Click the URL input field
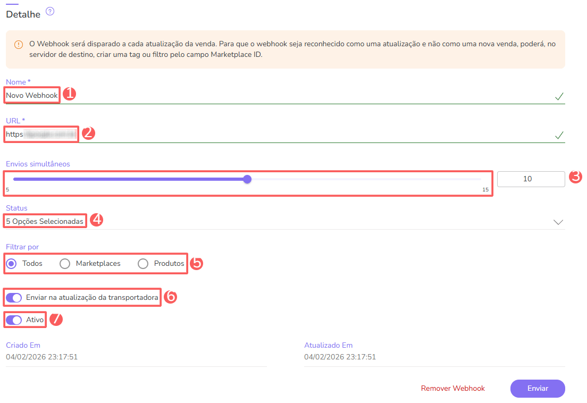This screenshot has width=587, height=403. [40, 133]
